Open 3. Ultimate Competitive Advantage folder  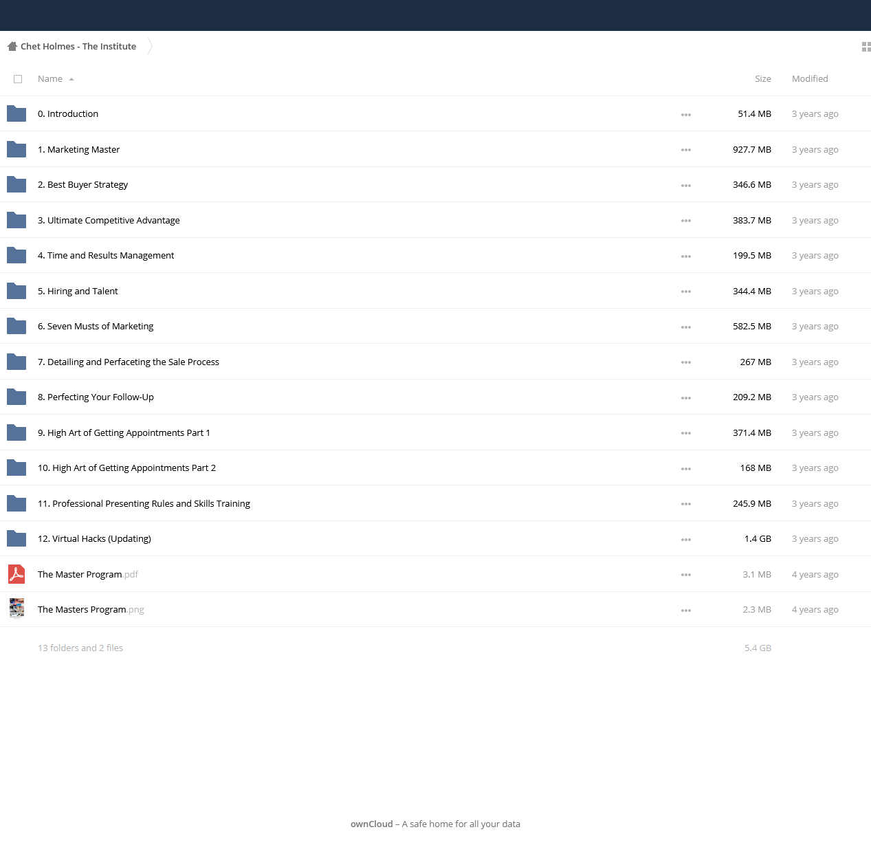point(109,220)
